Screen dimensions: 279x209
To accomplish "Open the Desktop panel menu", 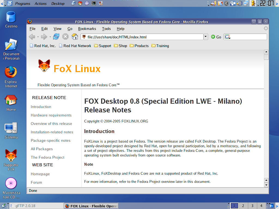I will [x=58, y=4].
